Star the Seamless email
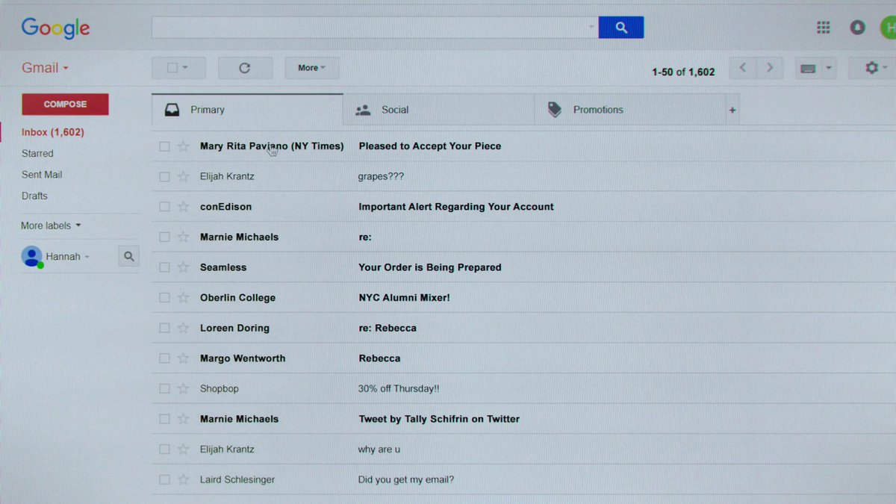The image size is (896, 504). click(x=183, y=267)
